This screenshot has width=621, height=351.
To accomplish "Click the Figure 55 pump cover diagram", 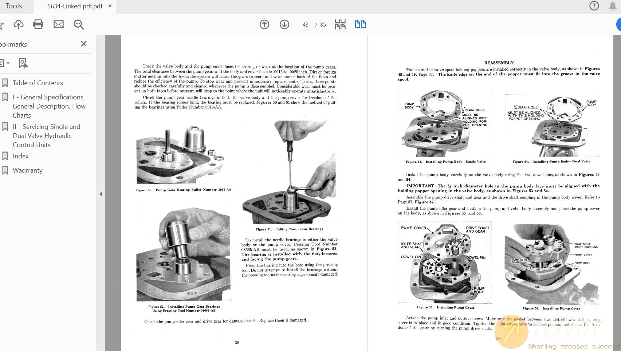I will [445, 262].
